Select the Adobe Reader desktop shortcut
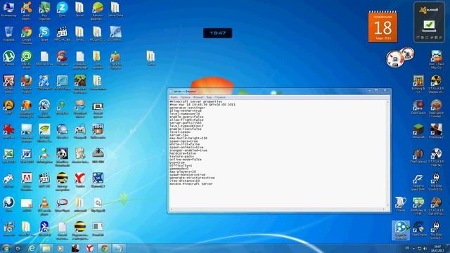The height and width of the screenshot is (253, 450). (x=27, y=181)
